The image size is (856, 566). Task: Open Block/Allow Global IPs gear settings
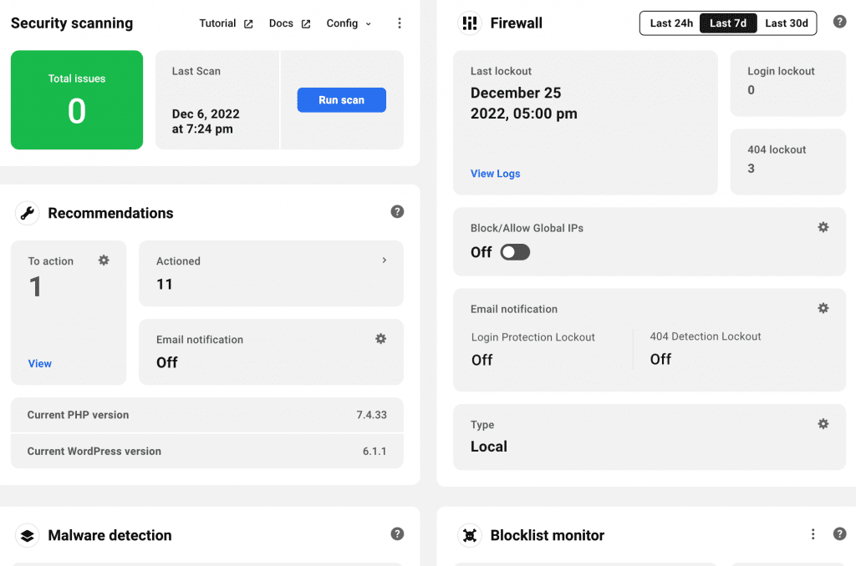(x=823, y=227)
